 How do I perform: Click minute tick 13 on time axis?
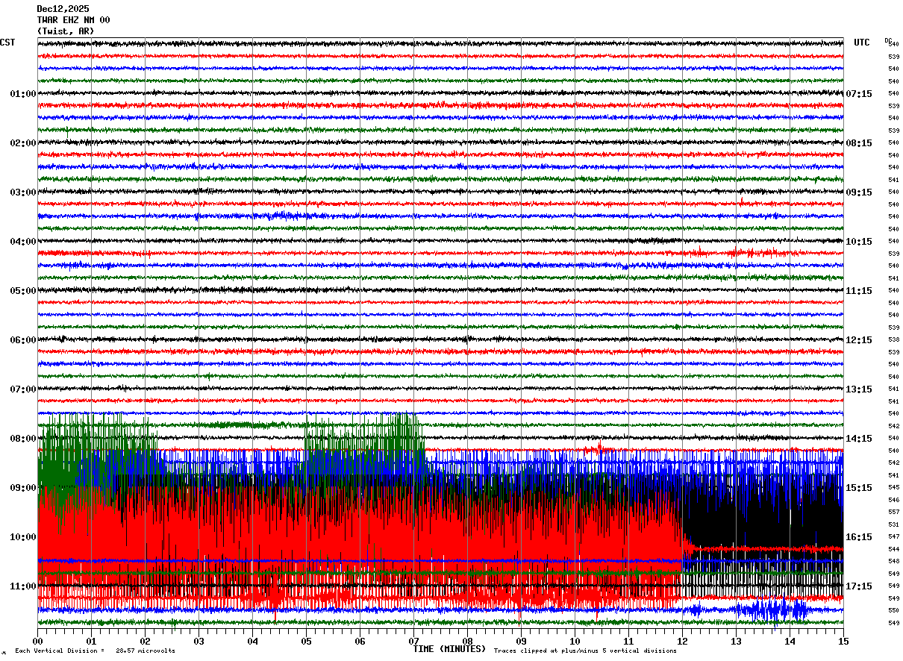click(x=736, y=641)
